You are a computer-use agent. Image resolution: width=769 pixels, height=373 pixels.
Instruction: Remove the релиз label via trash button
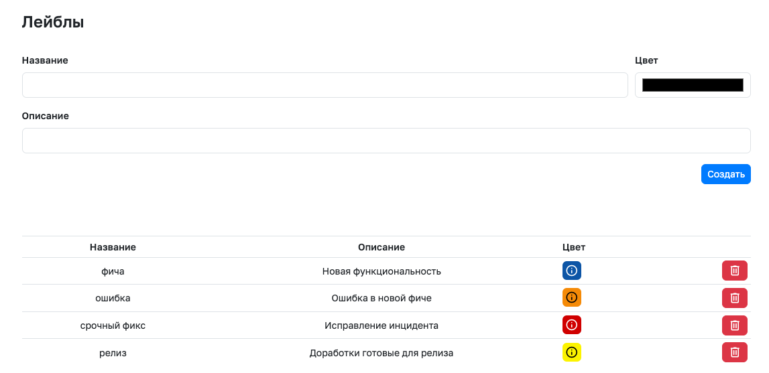point(734,352)
